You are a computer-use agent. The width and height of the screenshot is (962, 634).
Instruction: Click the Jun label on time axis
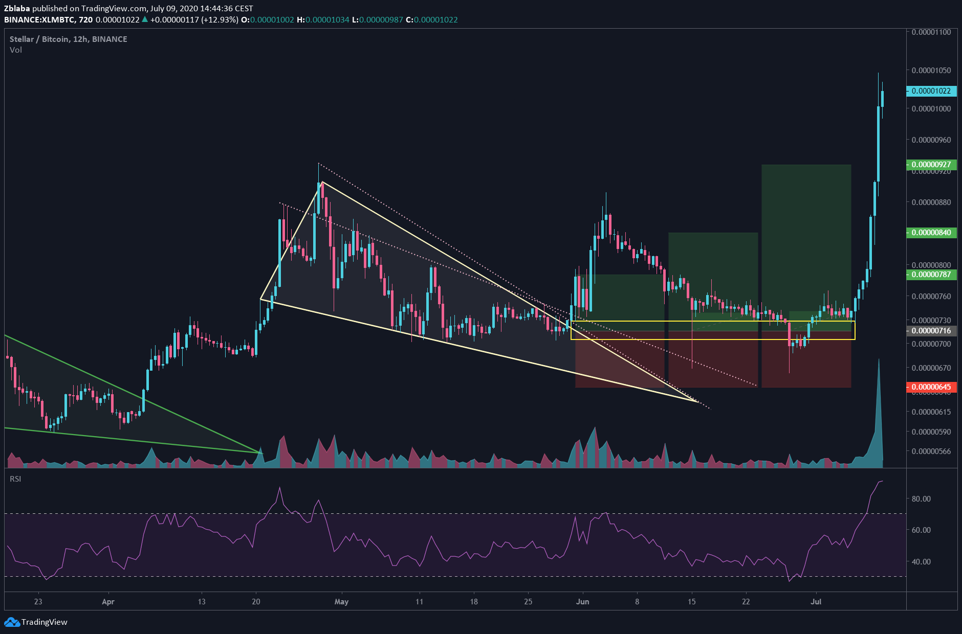point(582,601)
